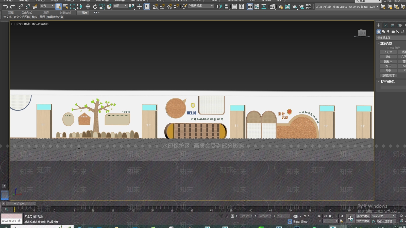Toggle 自动关键点 auto key mode
This screenshot has height=228, width=406.
[x=363, y=216]
